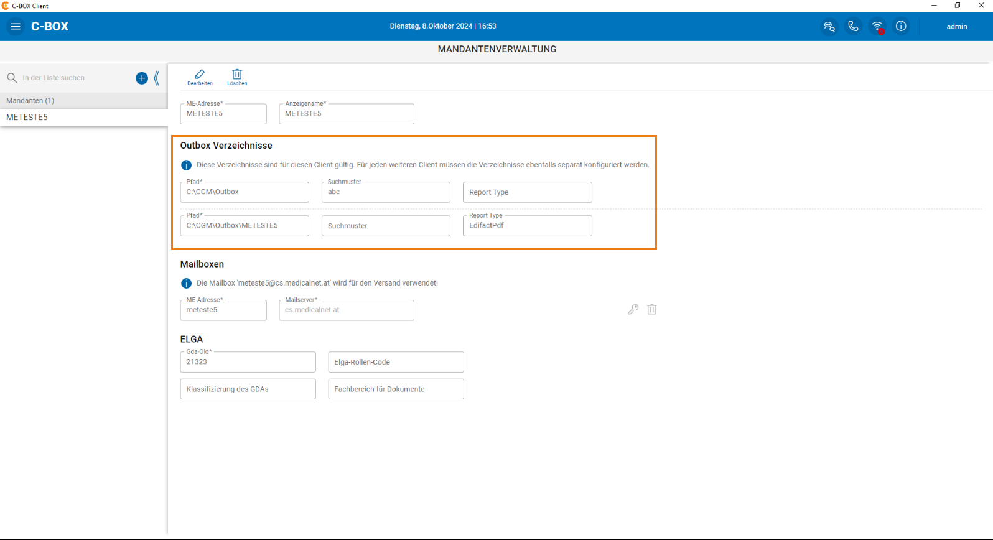Click the Pfad field C:\CGM\Outbox

tap(245, 192)
